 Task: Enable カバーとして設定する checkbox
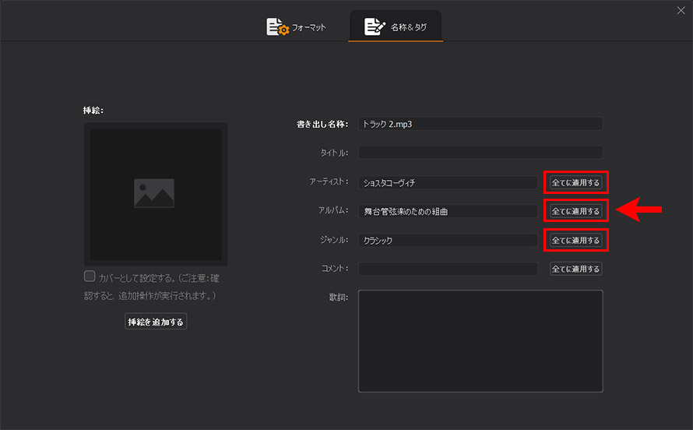(x=90, y=277)
